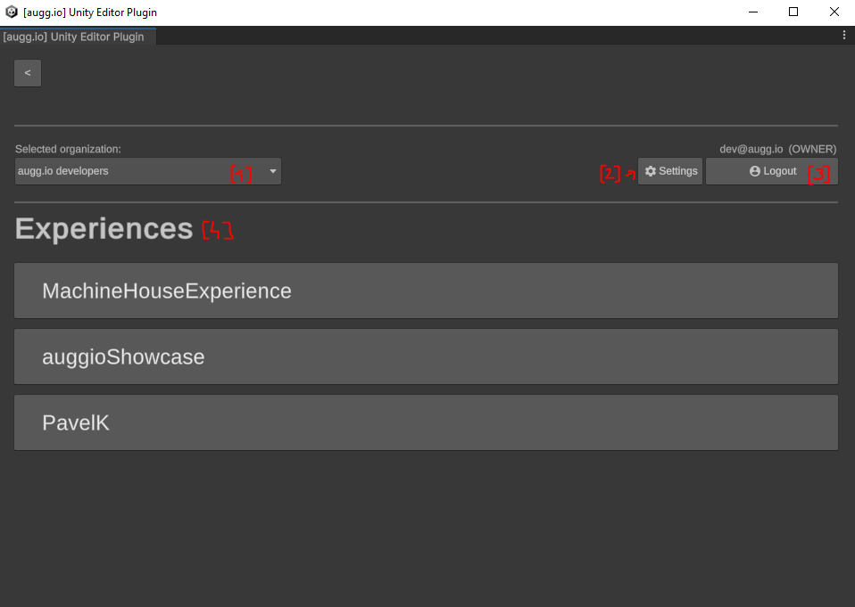Close the Unity Editor Plugin window
The height and width of the screenshot is (607, 855).
tap(834, 12)
